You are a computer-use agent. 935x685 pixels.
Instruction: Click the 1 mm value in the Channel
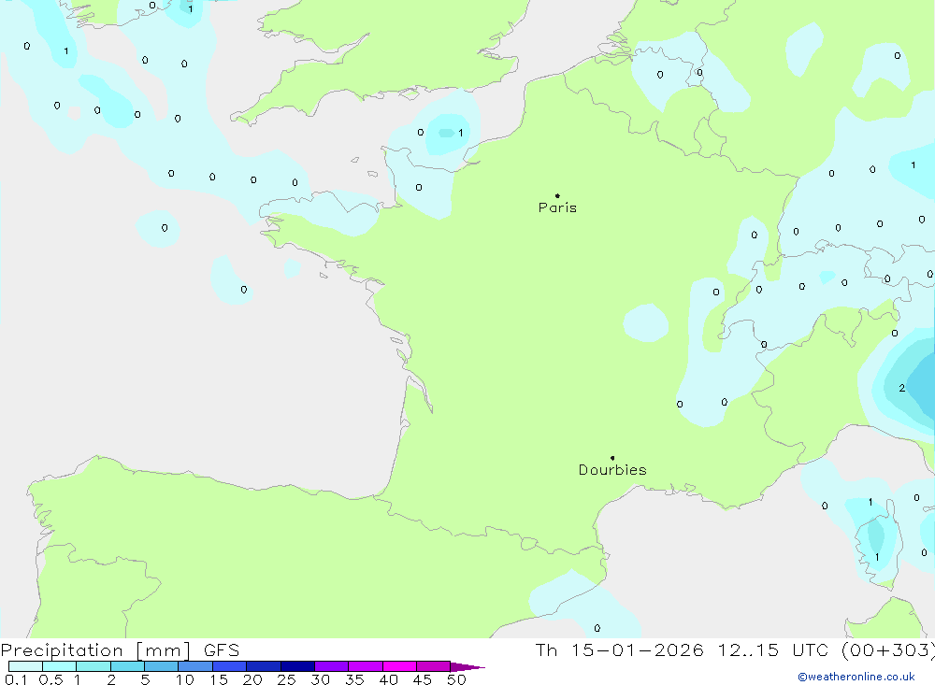460,133
